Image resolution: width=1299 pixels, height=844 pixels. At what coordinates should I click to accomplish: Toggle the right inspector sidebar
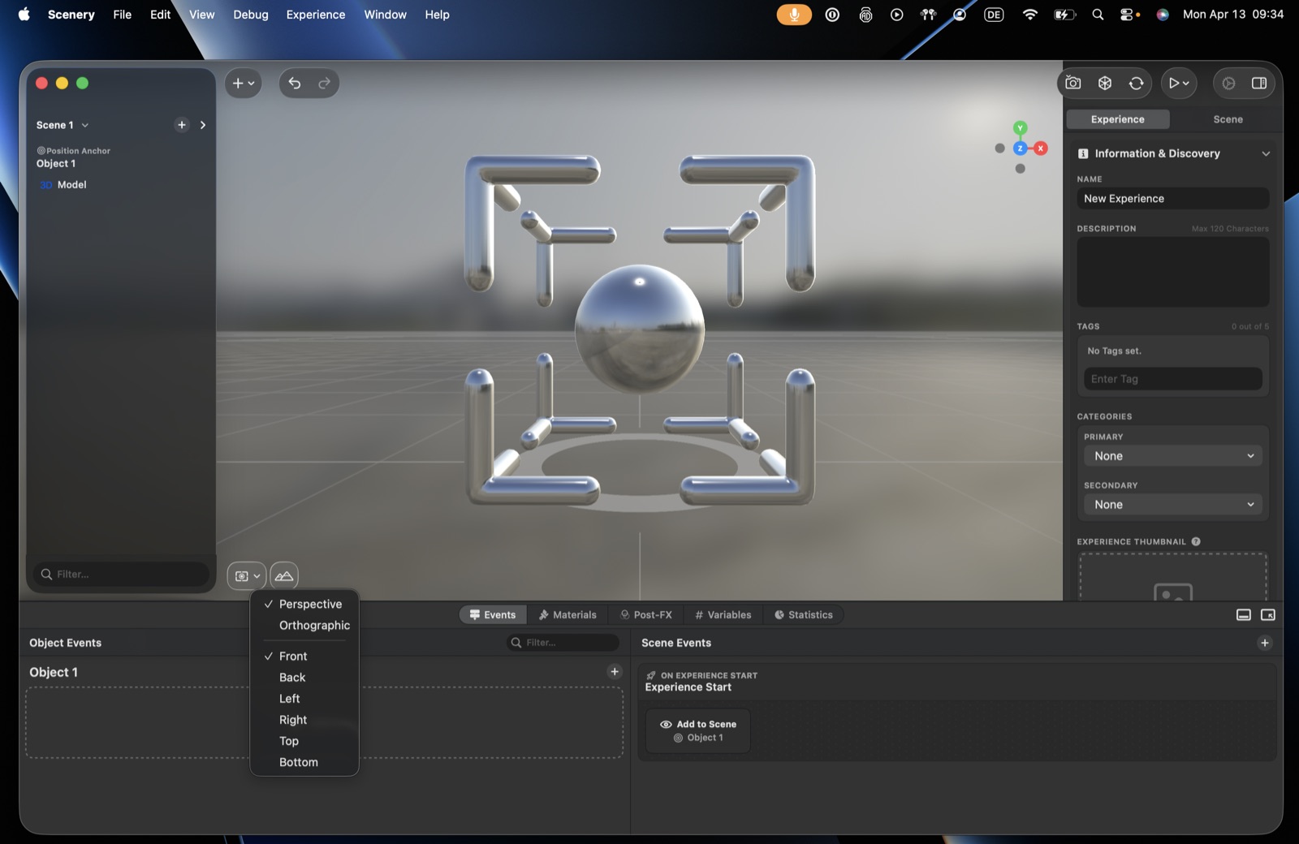point(1259,83)
